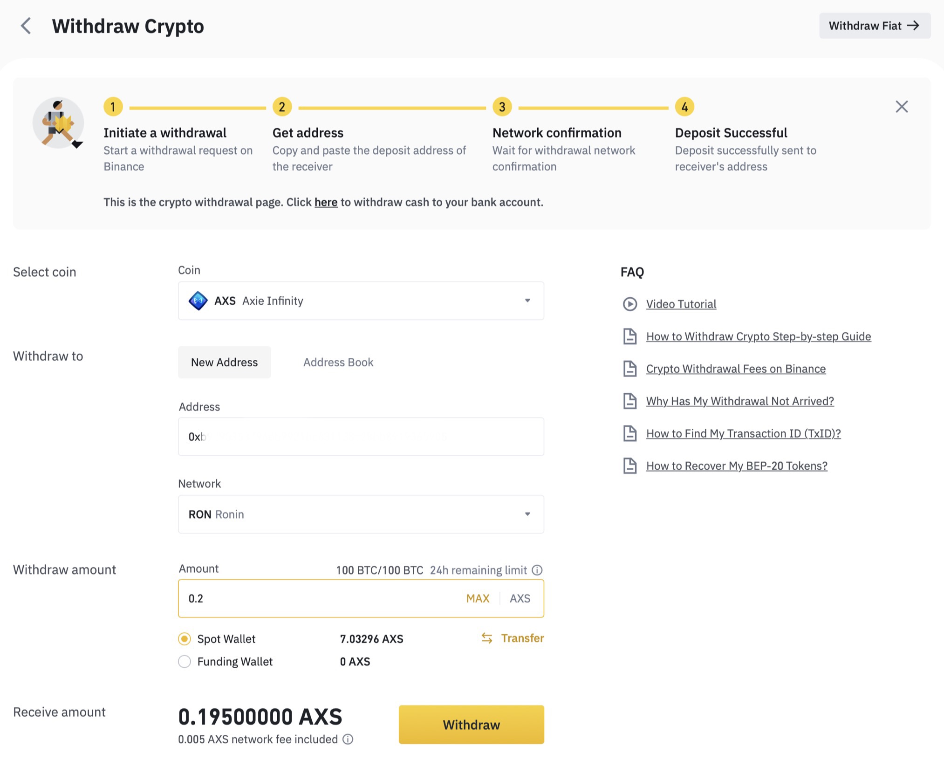
Task: Click document icon beside Withdrawal Not Arrived
Action: coord(630,401)
